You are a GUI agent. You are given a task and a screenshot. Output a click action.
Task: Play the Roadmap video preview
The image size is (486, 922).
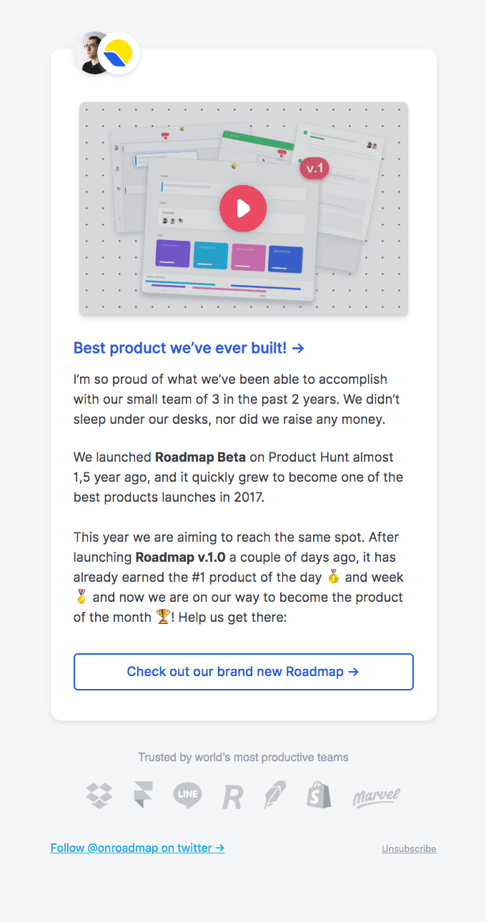pos(243,209)
